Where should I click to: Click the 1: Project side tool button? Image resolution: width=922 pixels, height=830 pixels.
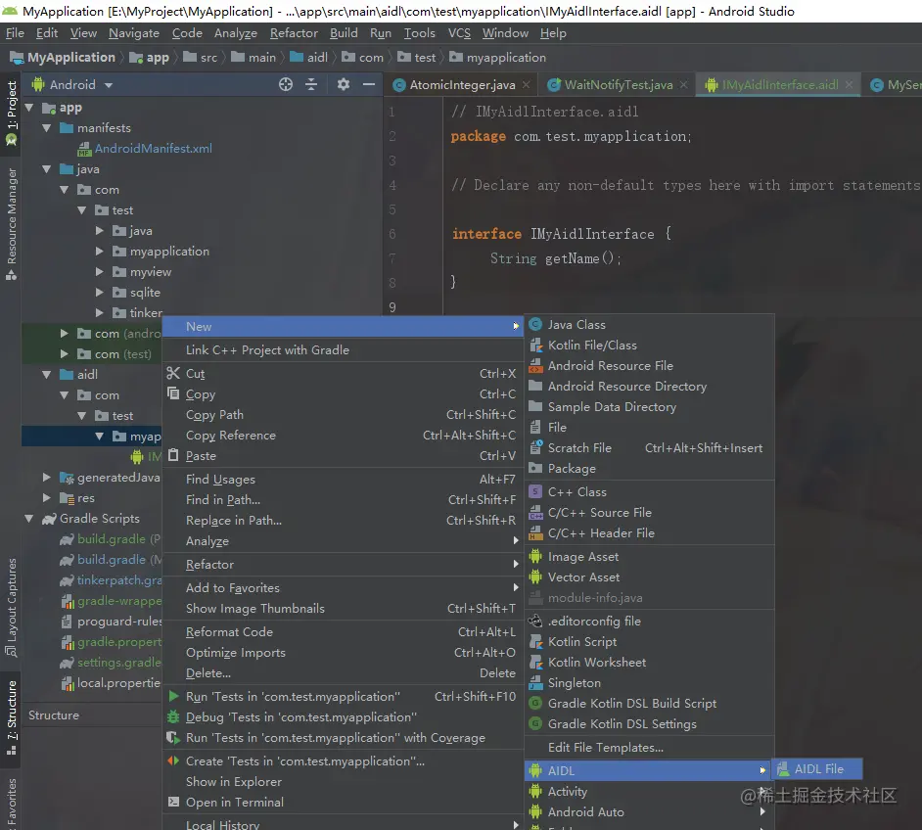point(11,114)
